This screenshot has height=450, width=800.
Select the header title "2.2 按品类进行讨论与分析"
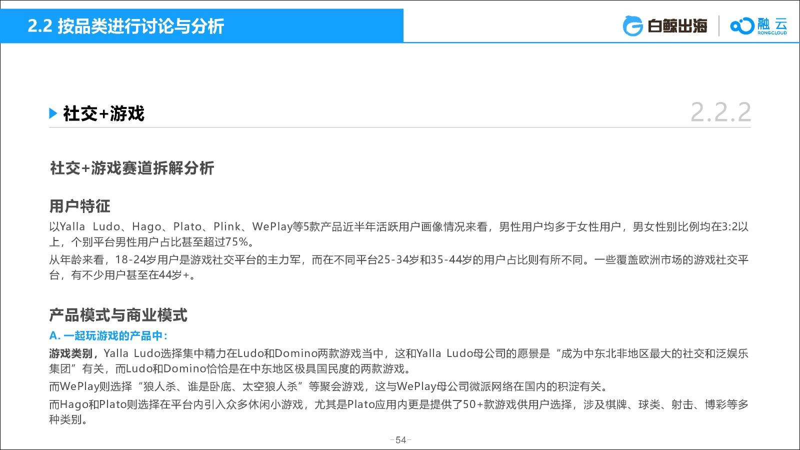click(x=126, y=26)
